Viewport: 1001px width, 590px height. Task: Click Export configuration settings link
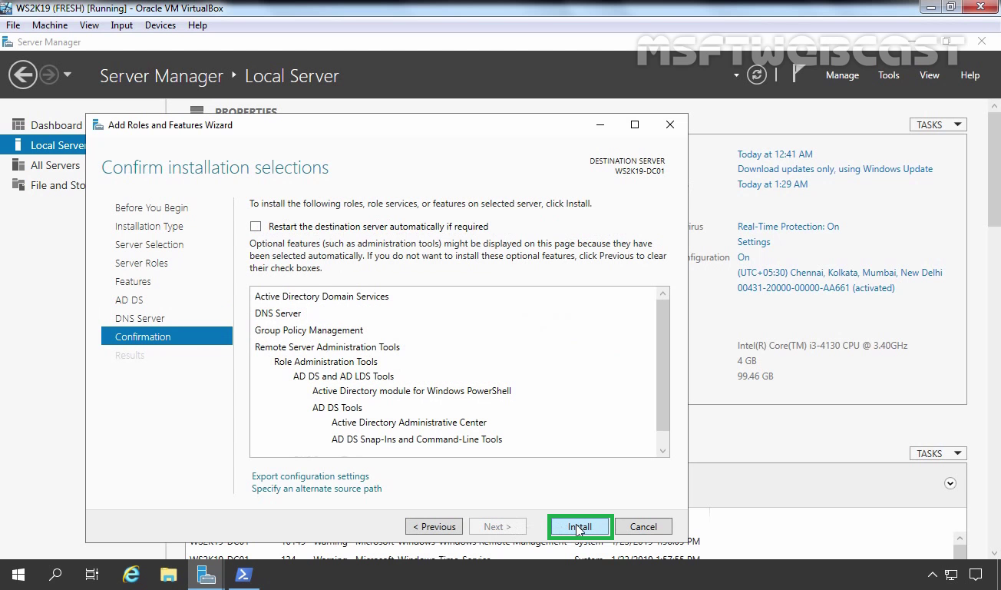pos(310,476)
